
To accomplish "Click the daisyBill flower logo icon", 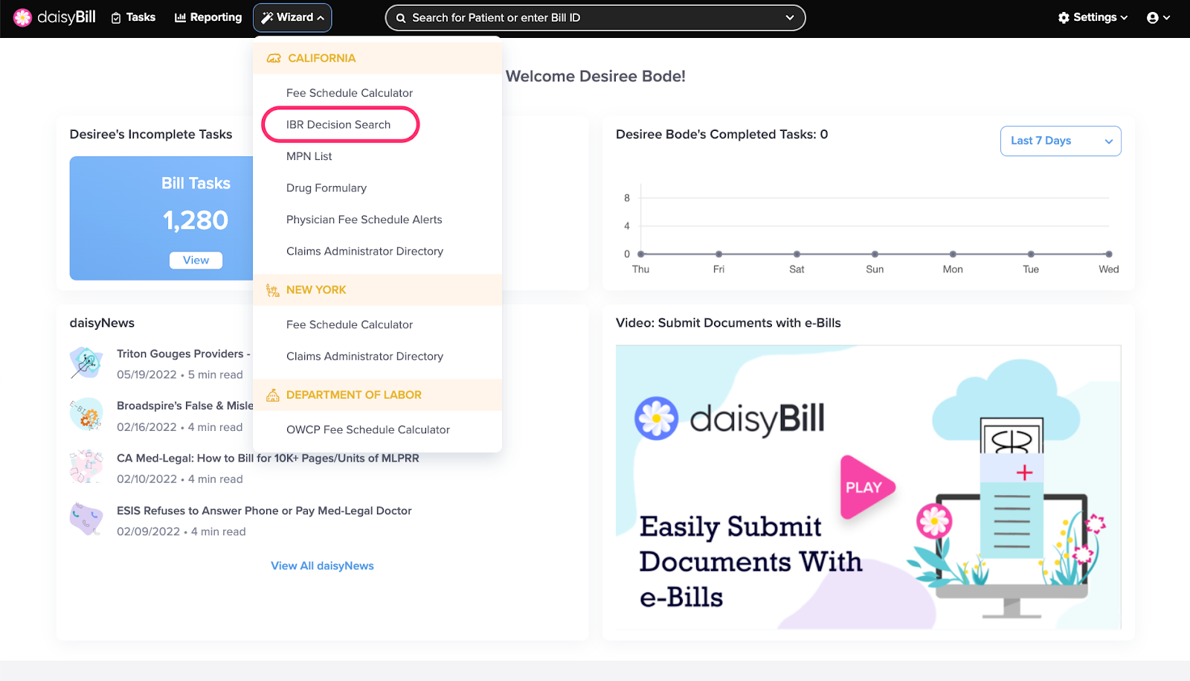I will pyautogui.click(x=23, y=17).
